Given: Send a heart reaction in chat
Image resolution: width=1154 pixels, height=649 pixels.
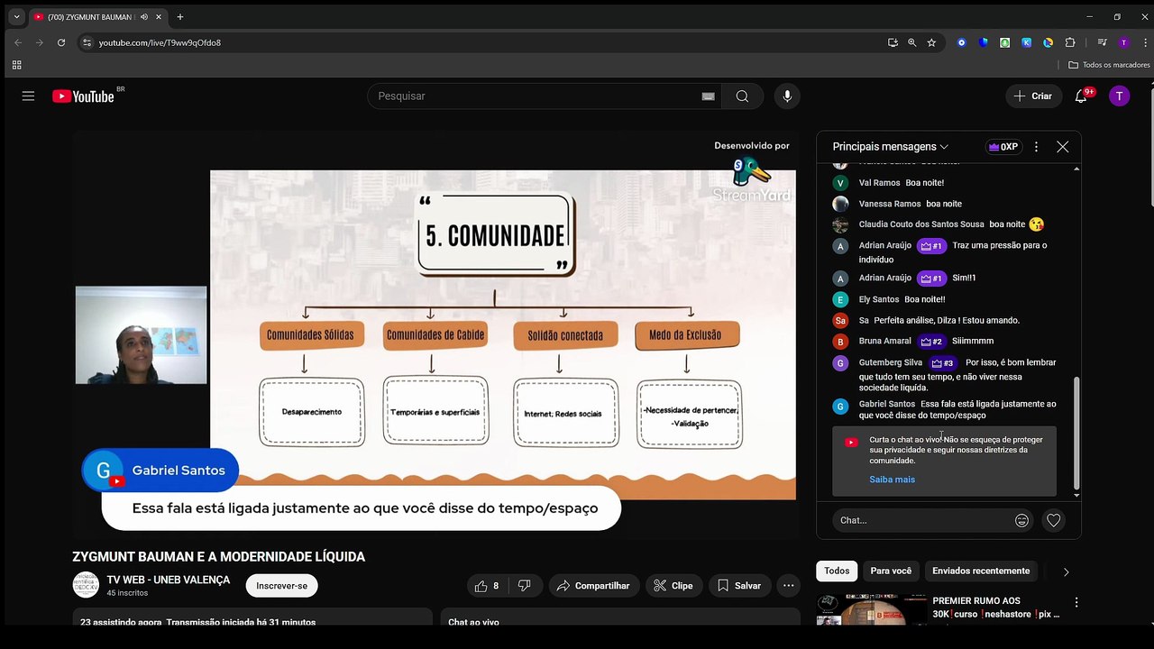Looking at the screenshot, I should coord(1053,520).
